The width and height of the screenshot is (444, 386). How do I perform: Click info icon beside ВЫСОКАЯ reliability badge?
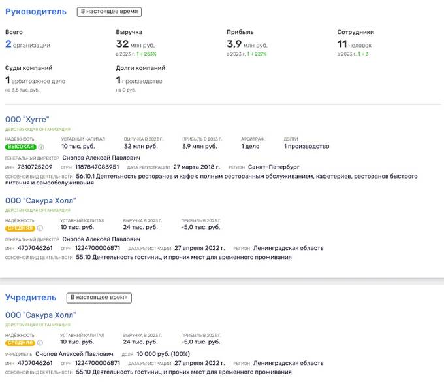(41, 147)
